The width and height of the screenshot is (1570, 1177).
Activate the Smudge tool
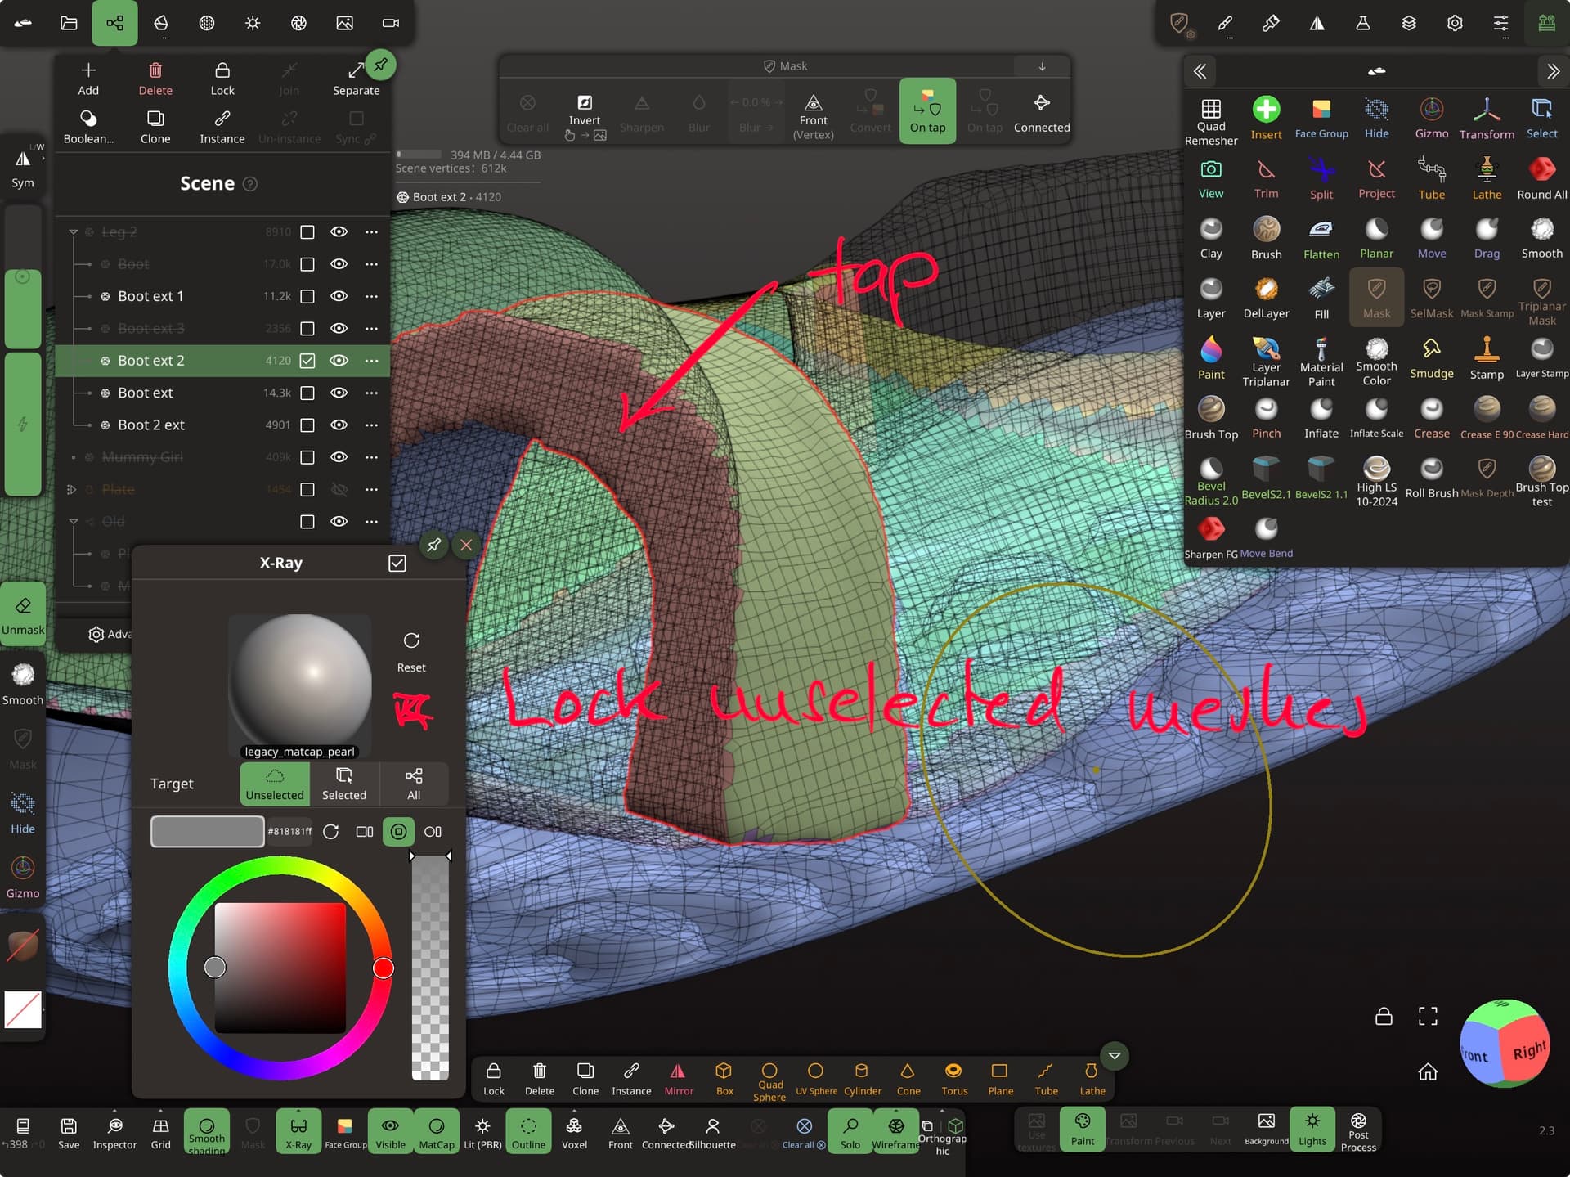1431,357
